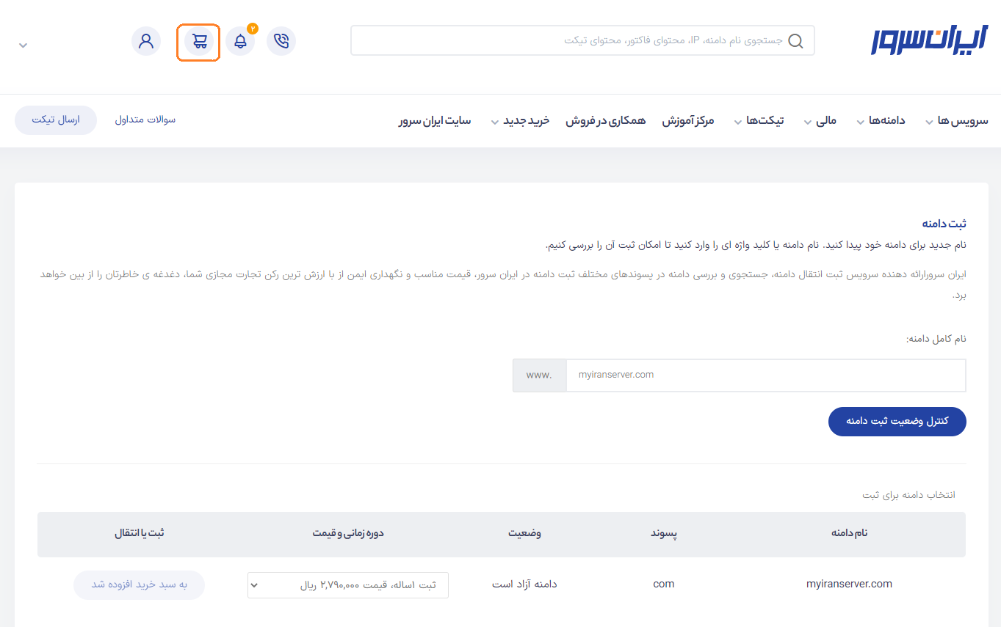This screenshot has width=1001, height=627.
Task: Expand the top-left account chevron
Action: click(23, 45)
